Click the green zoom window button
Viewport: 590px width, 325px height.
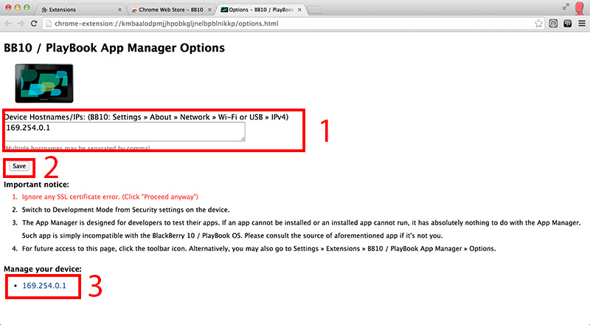(x=27, y=7)
